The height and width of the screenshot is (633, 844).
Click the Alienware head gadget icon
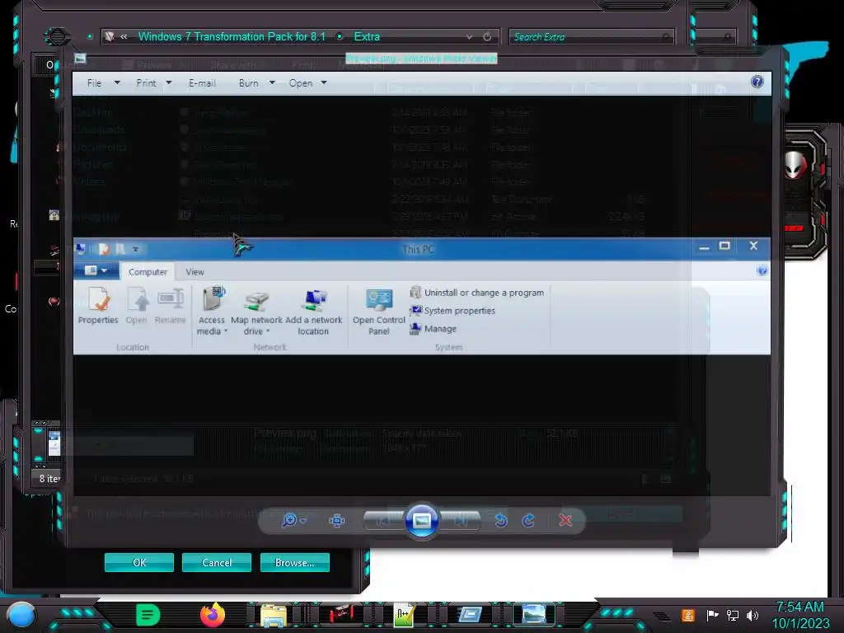(x=795, y=164)
